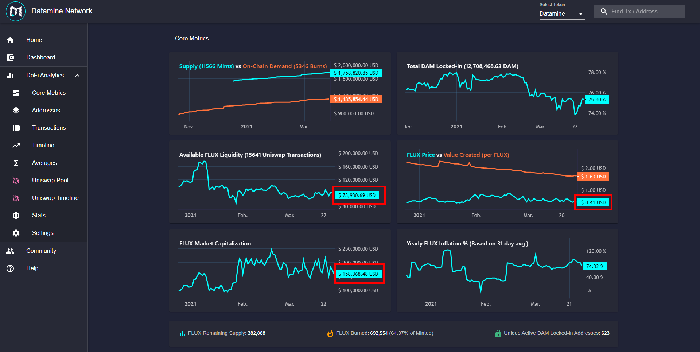Screen dimensions: 700x352
Task: Click the $ 1,135,854.44 USD demand label
Action: click(356, 99)
